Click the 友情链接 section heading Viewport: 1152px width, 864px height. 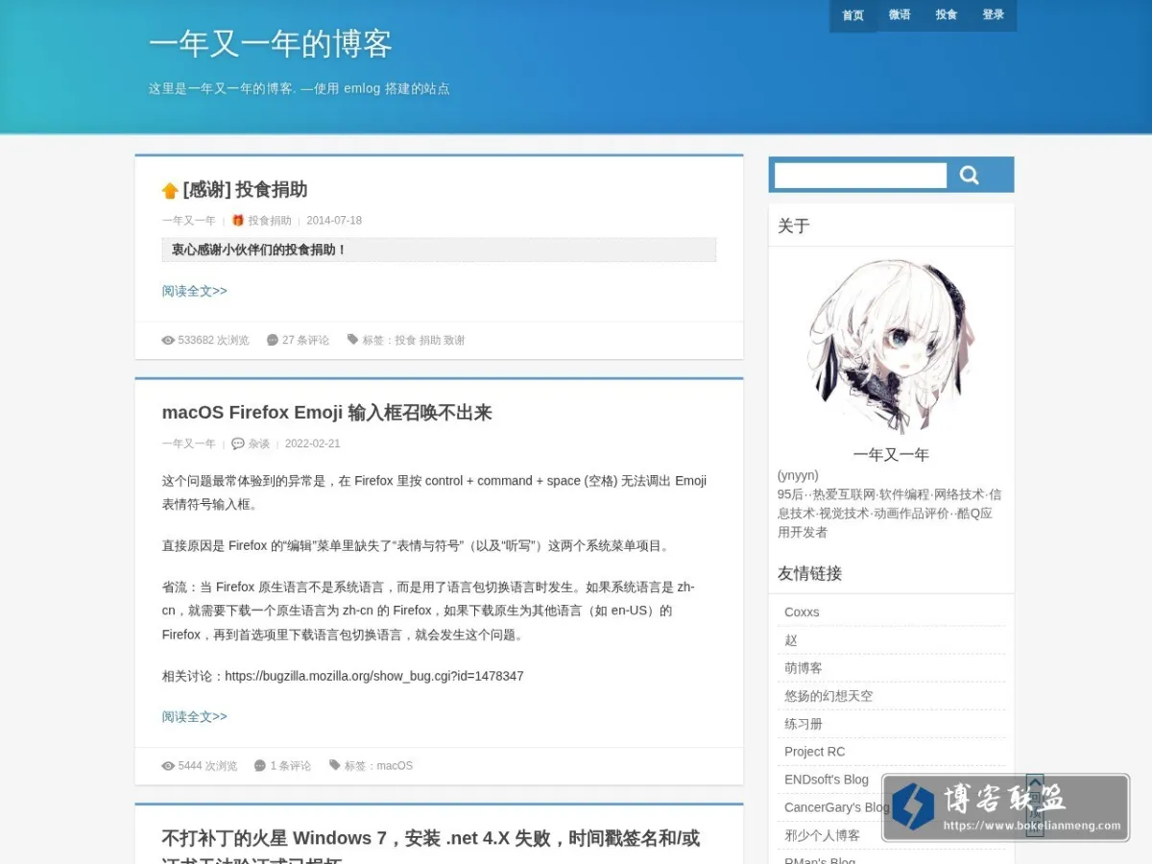pyautogui.click(x=809, y=574)
